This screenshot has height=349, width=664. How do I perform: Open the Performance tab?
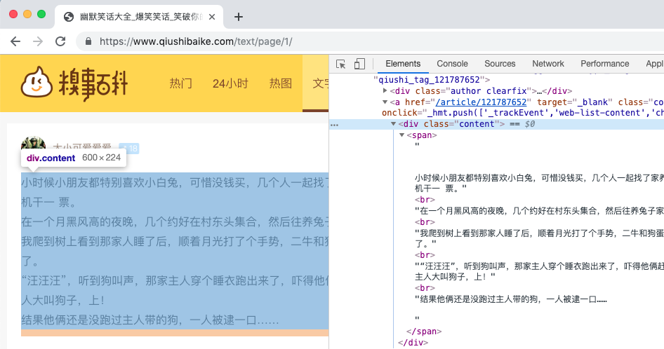[605, 64]
